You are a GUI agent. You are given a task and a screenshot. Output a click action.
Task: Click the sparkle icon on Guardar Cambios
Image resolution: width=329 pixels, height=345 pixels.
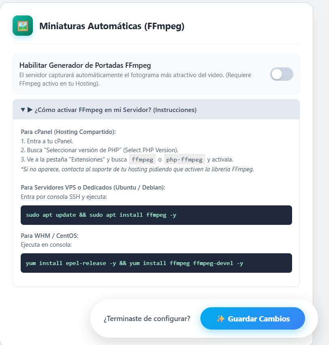click(221, 319)
